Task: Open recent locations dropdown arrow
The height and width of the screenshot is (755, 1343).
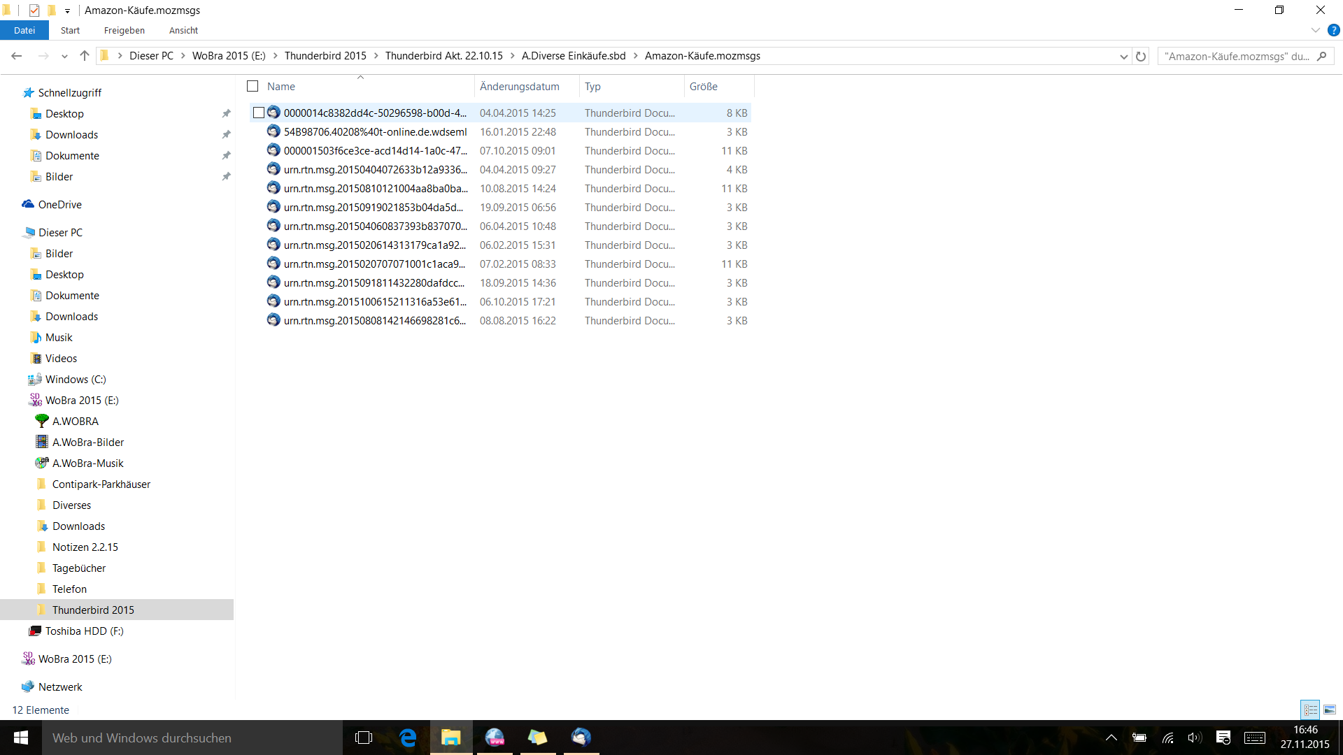Action: pos(64,56)
